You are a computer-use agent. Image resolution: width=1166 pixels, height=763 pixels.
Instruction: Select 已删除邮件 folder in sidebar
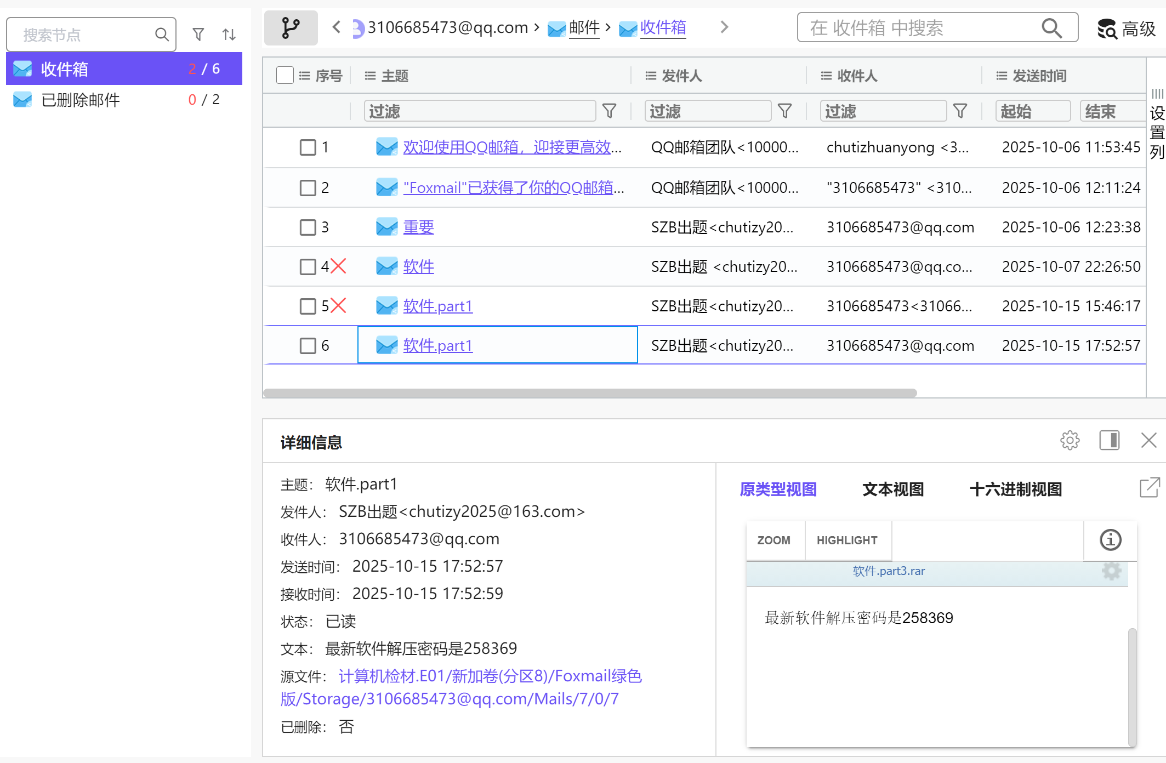(x=81, y=100)
